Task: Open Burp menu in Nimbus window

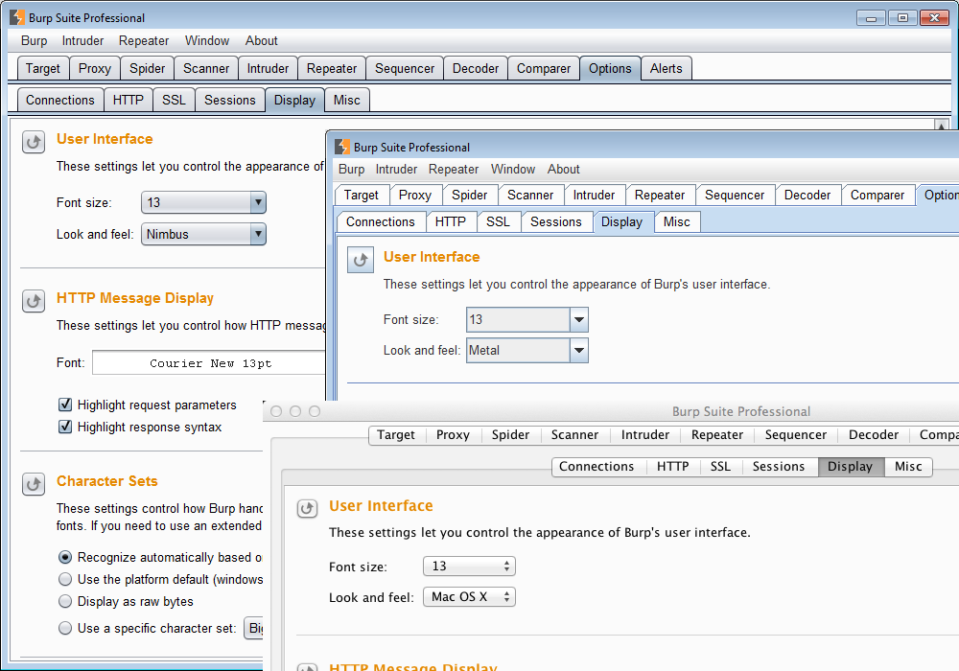Action: coord(35,41)
